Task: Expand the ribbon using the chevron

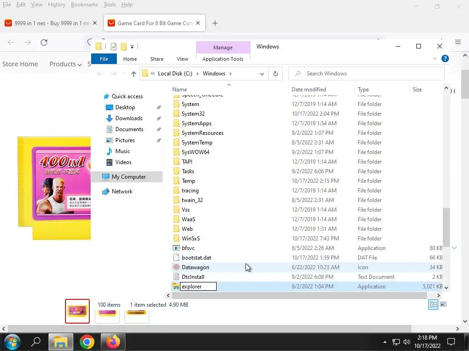Action: (x=435, y=59)
